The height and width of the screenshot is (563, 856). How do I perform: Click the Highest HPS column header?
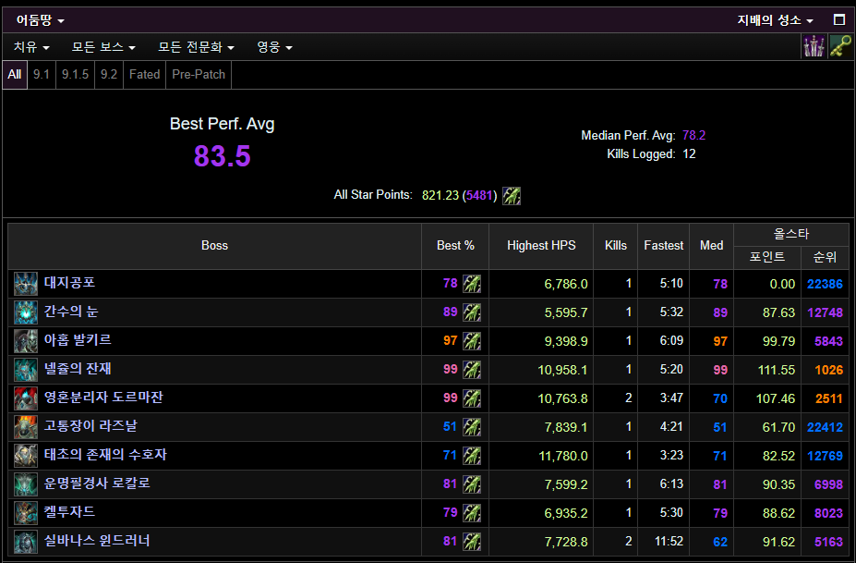coord(541,246)
